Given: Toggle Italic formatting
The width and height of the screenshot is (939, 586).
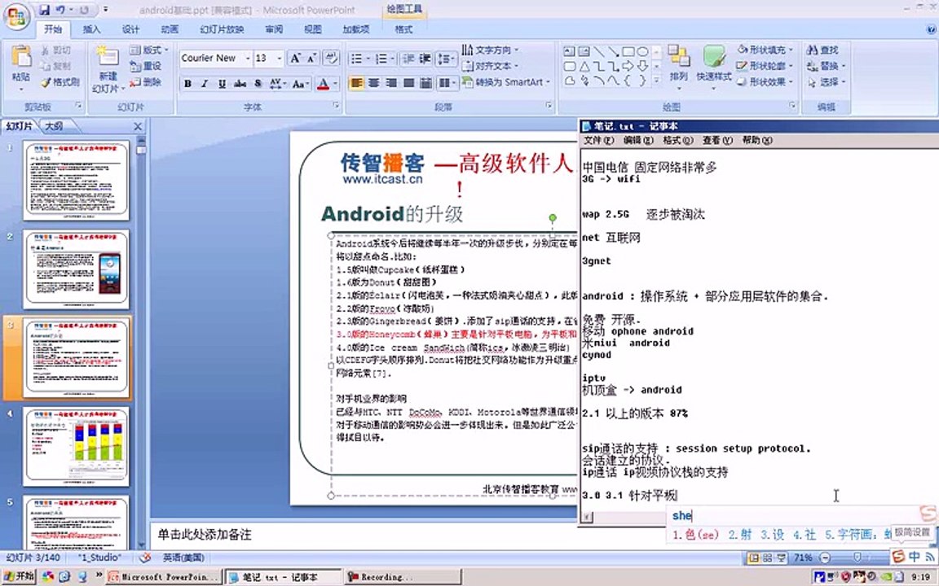Looking at the screenshot, I should tap(205, 84).
